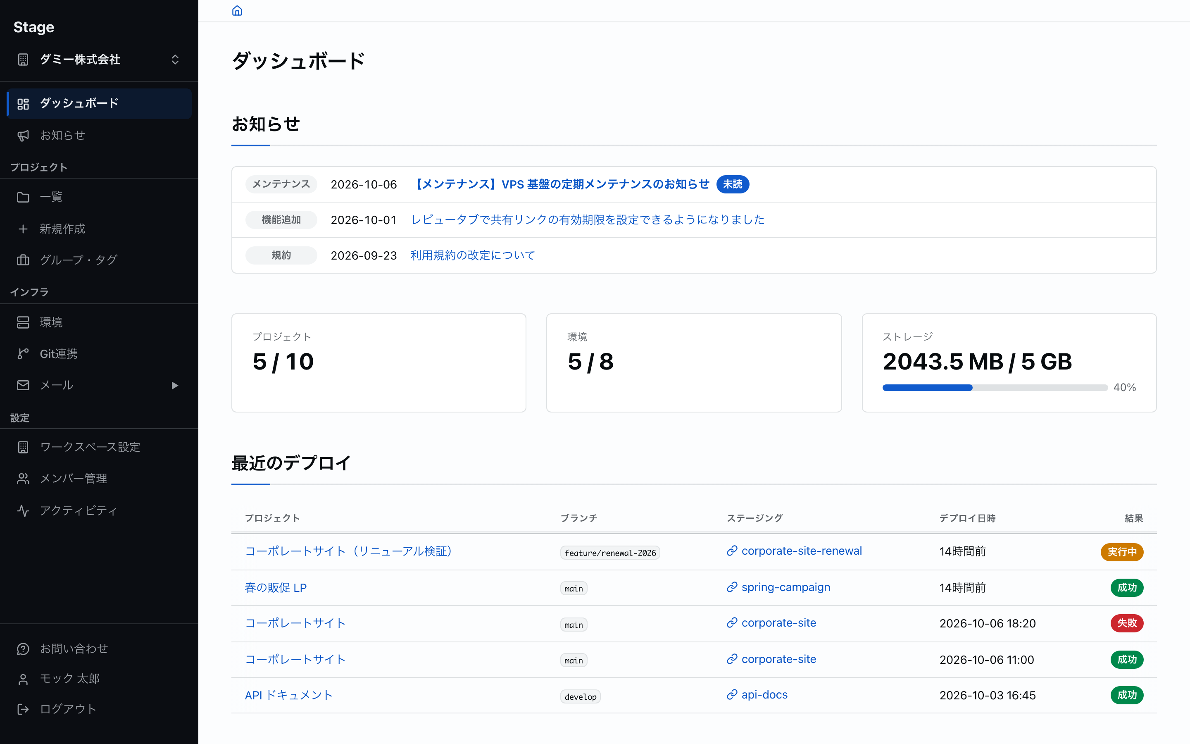
Task: Select モック 太郎 profile entry
Action: pos(99,679)
